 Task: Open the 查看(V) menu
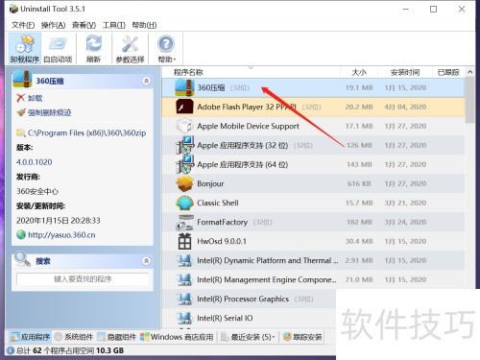point(84,25)
